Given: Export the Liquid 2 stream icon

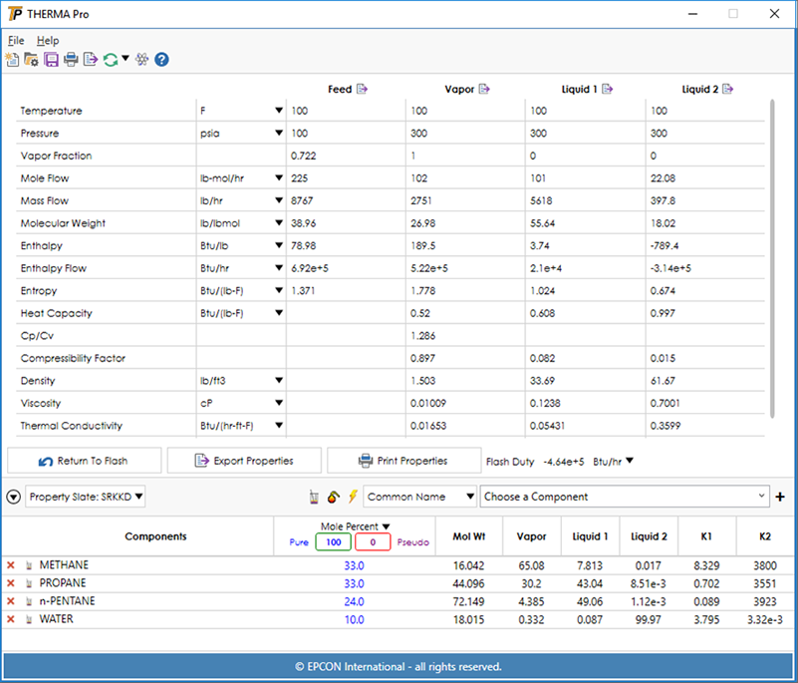Looking at the screenshot, I should 728,89.
